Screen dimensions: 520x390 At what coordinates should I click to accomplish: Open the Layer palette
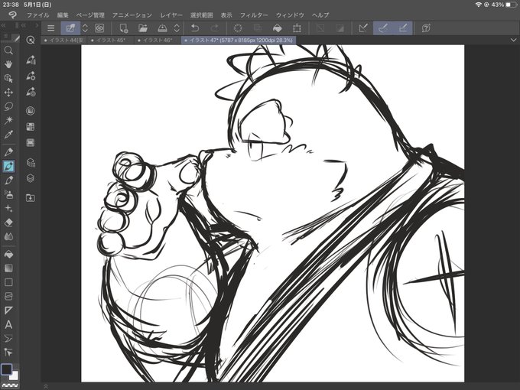point(31,178)
